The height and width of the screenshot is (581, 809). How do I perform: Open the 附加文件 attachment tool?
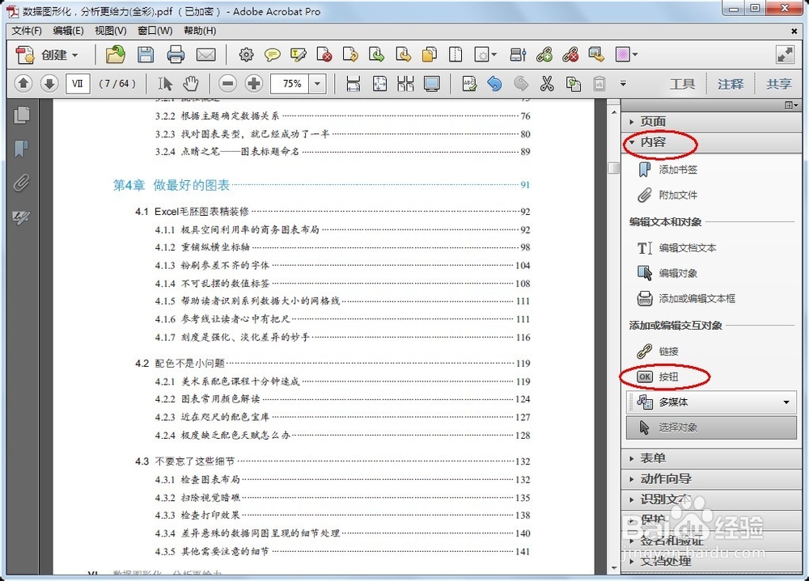[671, 195]
